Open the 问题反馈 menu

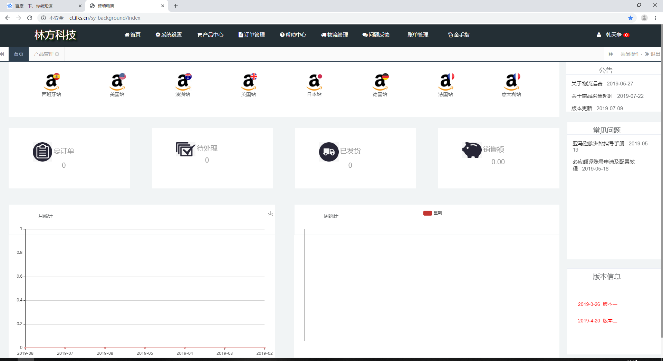376,35
